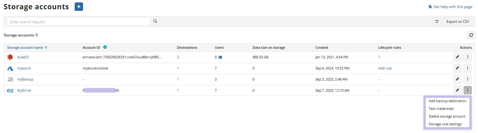Choose Test credentials in the context menu
Viewport: 478px width, 133px height.
click(441, 109)
